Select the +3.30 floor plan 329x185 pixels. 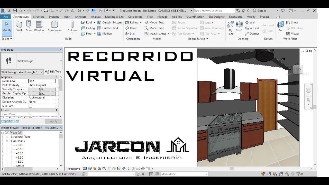tap(20, 158)
